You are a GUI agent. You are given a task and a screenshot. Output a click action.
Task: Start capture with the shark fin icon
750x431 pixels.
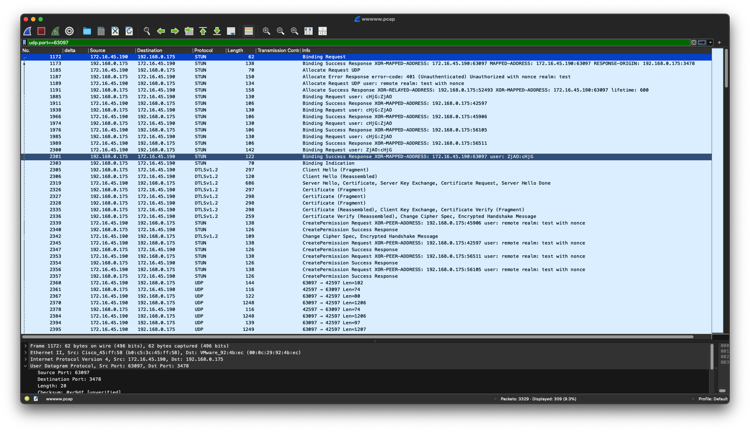click(x=28, y=31)
